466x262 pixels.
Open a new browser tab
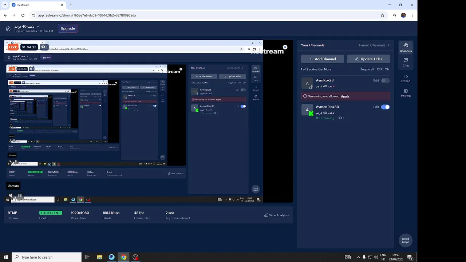(x=71, y=5)
